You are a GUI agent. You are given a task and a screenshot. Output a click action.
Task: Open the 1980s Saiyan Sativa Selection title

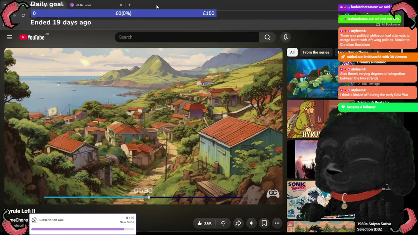374,227
